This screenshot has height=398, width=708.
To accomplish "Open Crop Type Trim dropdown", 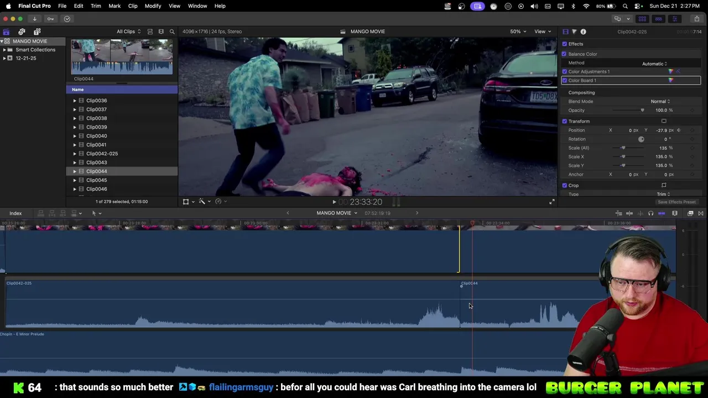I will [x=663, y=194].
